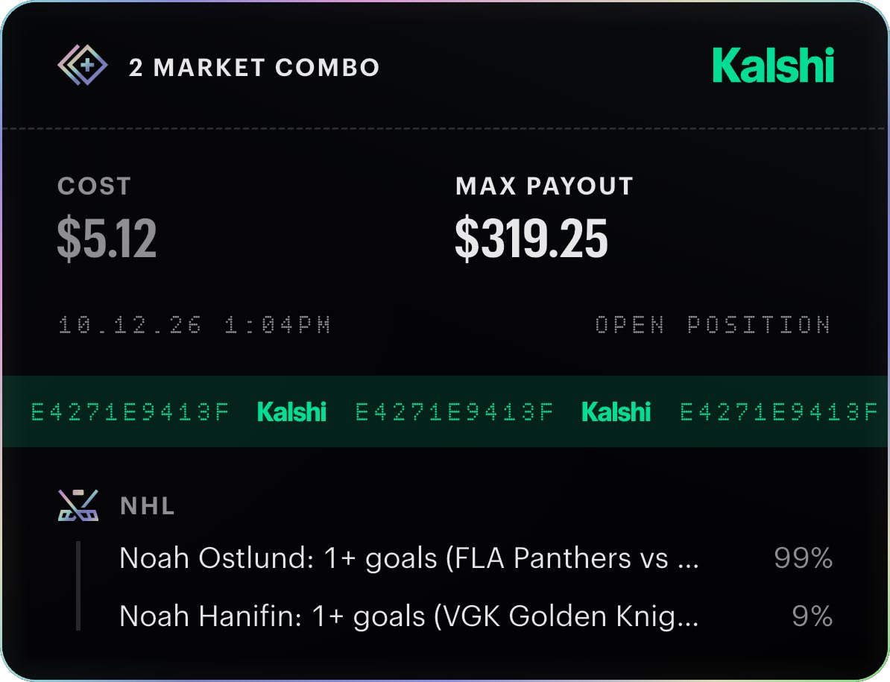Select the 2 MARKET COMBO title
The width and height of the screenshot is (890, 682).
[254, 68]
